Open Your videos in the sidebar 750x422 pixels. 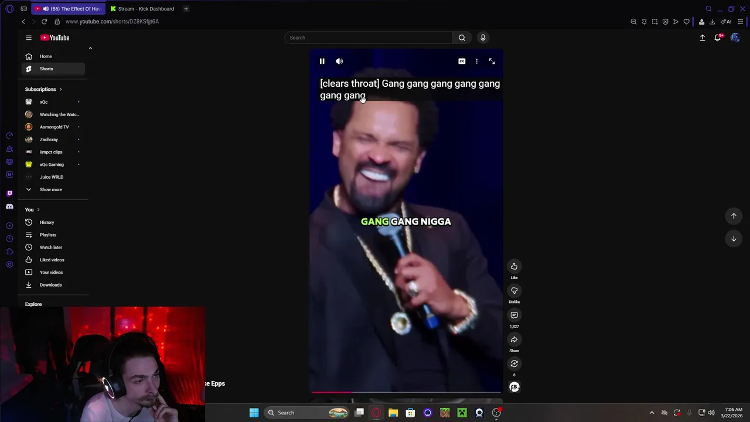pyautogui.click(x=53, y=272)
